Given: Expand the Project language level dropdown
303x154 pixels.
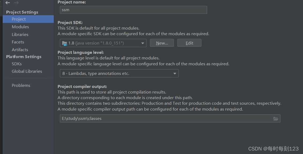Looking at the screenshot, I should click(x=175, y=74).
